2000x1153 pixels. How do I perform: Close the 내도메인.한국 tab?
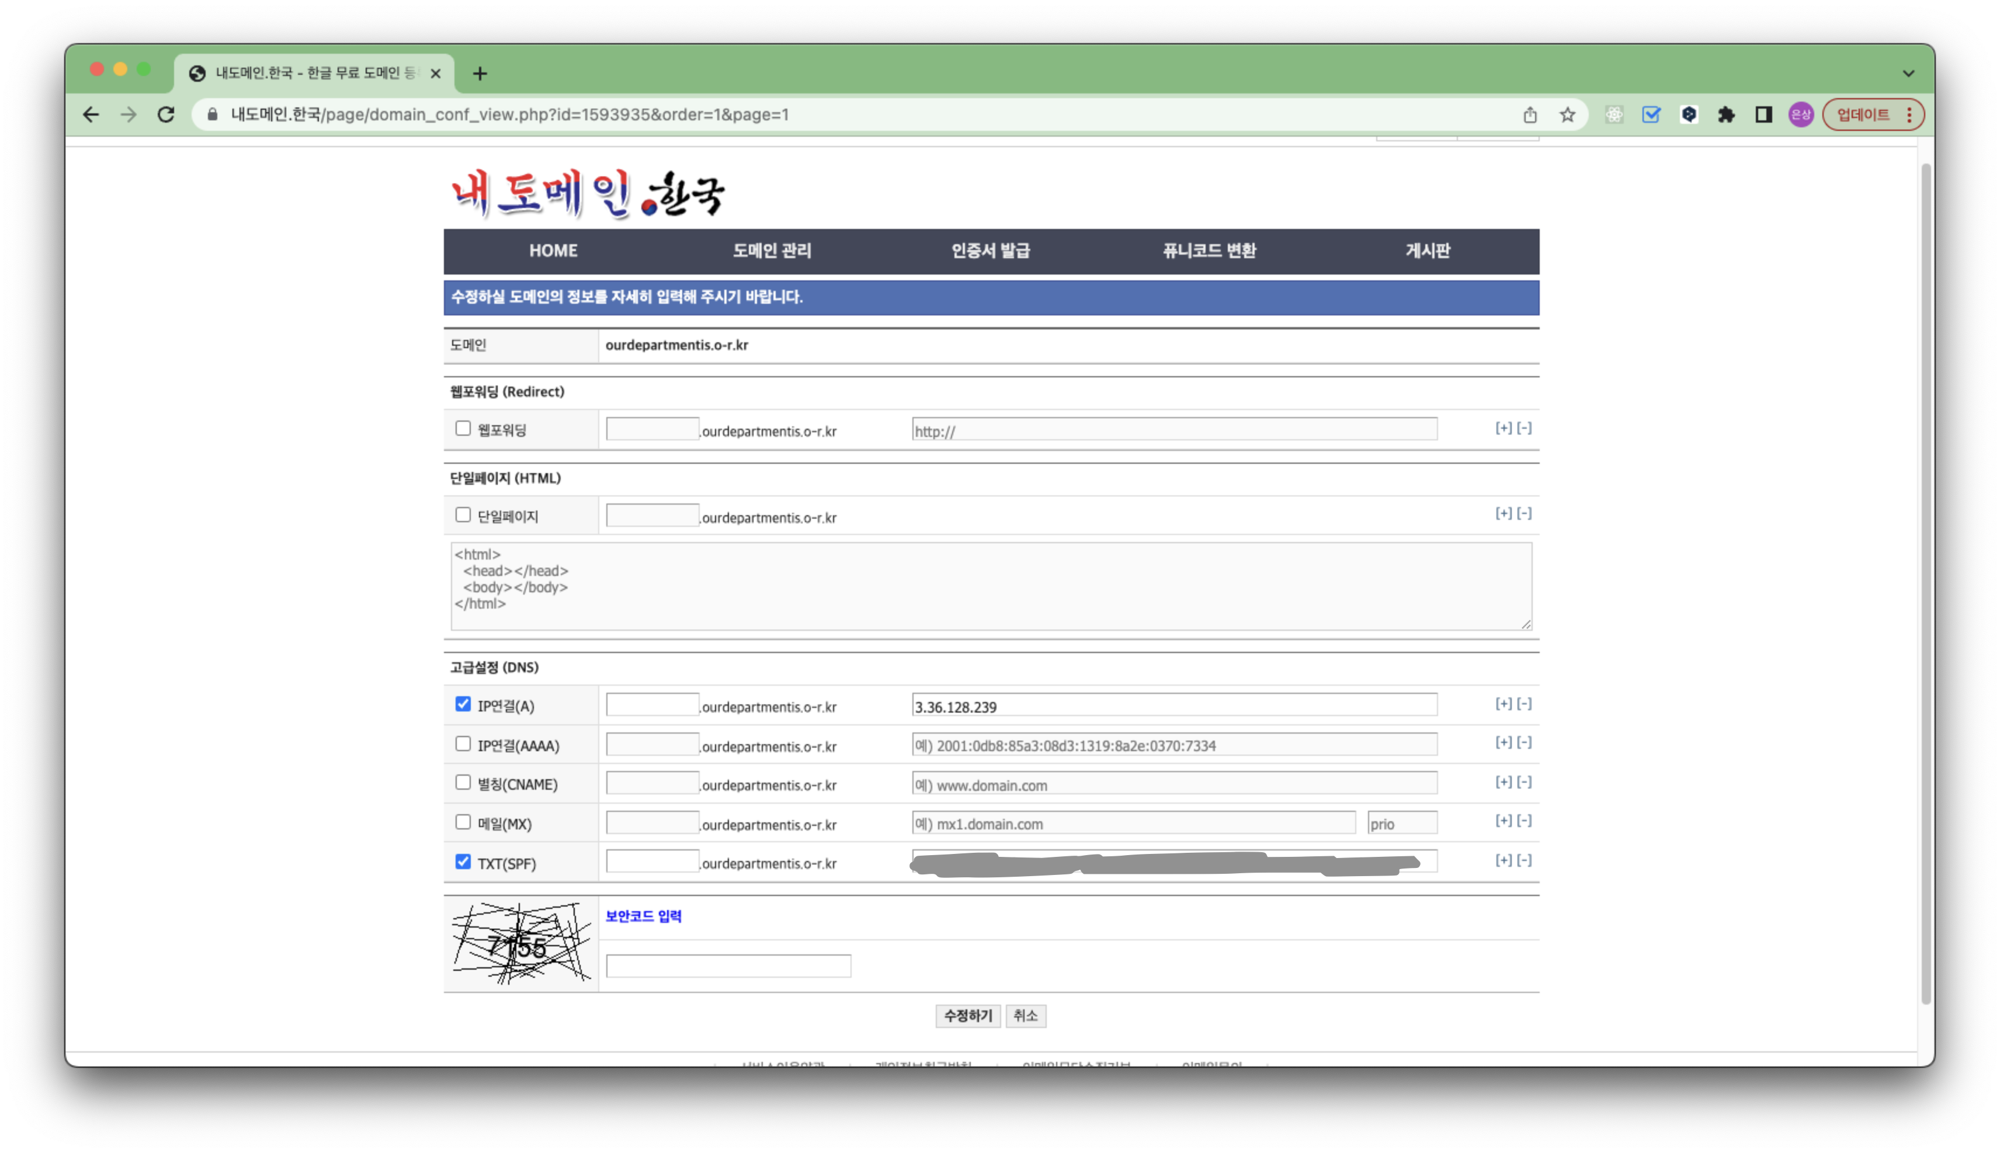pos(436,74)
